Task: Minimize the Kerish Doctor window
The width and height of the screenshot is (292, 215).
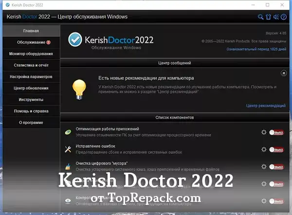Action: click(253, 5)
